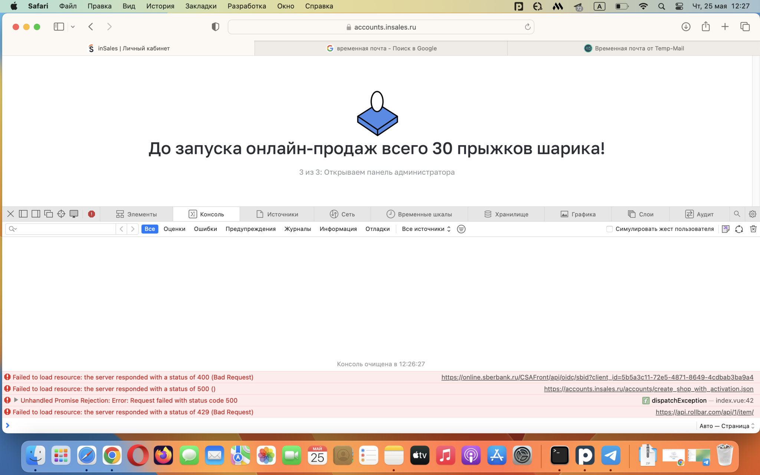Open Web Inspector settings gear
Screen dimensions: 760x475
(x=752, y=214)
